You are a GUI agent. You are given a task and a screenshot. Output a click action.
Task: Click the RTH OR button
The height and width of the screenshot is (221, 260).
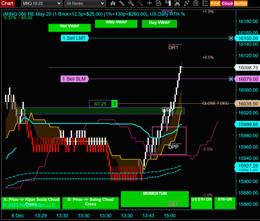(225, 203)
